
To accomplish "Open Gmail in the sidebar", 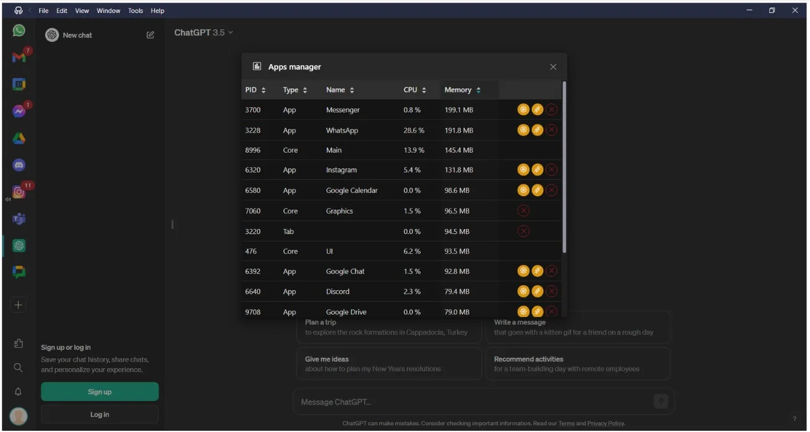I will (x=19, y=57).
